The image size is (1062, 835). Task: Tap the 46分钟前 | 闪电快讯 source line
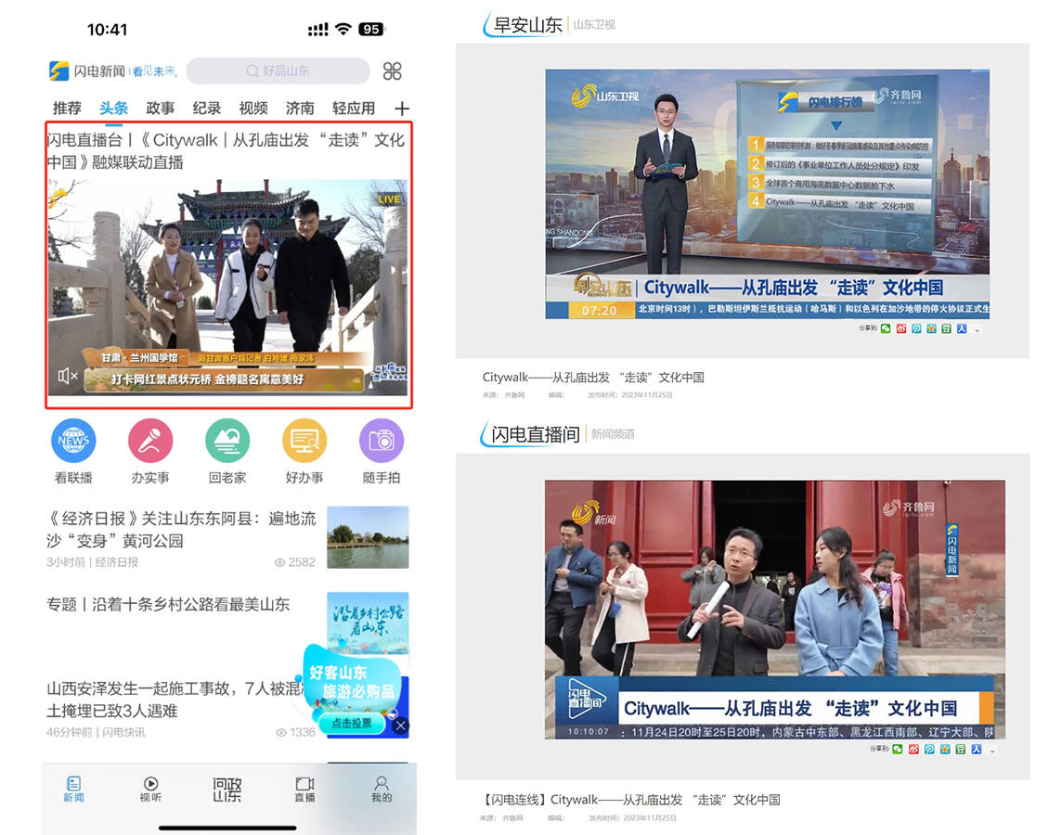pyautogui.click(x=96, y=732)
